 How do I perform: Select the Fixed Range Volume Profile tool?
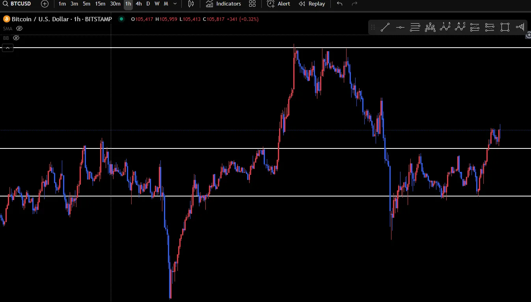click(520, 27)
